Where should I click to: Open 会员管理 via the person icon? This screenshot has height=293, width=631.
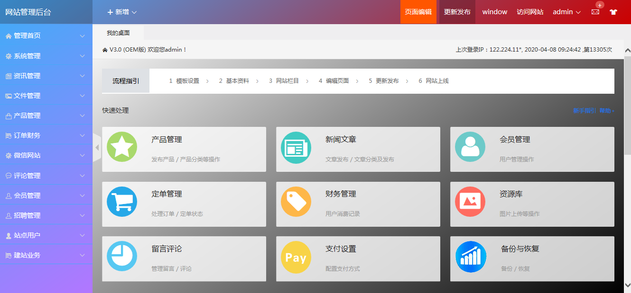pos(470,147)
